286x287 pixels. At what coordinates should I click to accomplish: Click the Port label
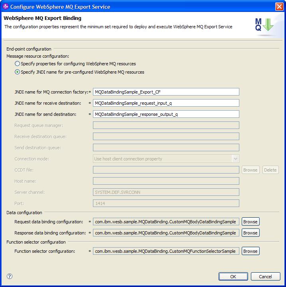click(x=19, y=203)
